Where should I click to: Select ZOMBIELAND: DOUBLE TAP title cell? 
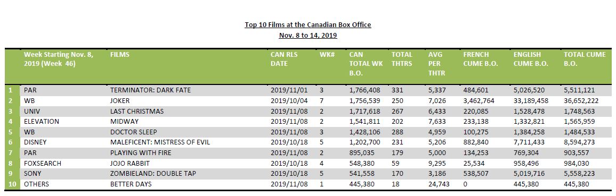click(x=153, y=174)
